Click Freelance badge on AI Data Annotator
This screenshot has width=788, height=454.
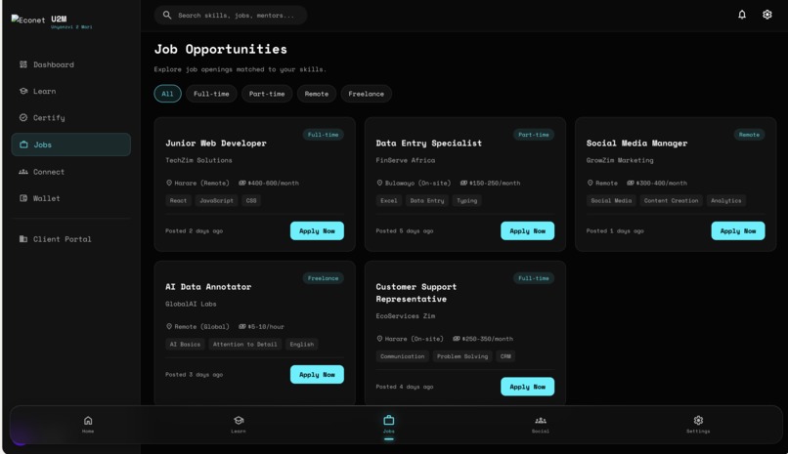(x=324, y=278)
